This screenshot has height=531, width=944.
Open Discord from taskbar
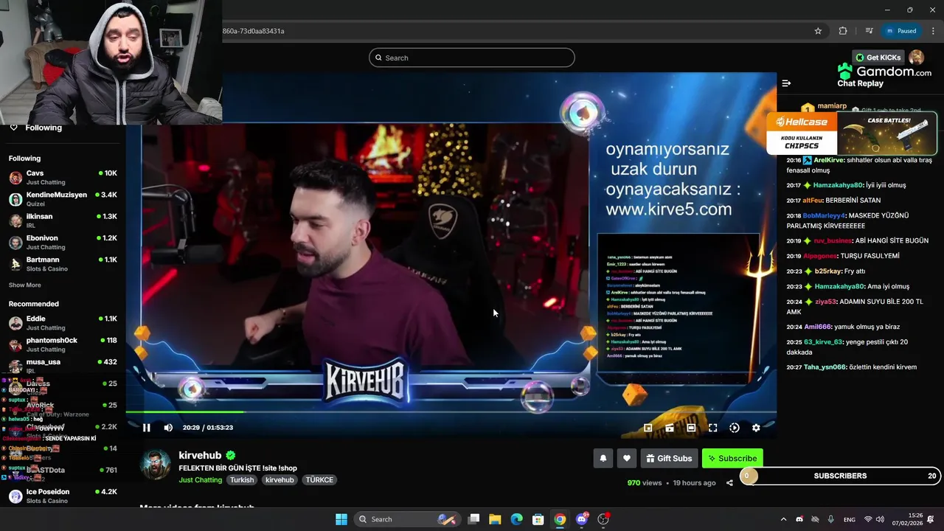click(x=582, y=519)
